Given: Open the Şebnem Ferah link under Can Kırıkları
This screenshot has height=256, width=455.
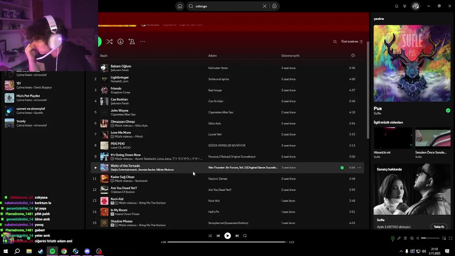Looking at the screenshot, I should [x=119, y=103].
